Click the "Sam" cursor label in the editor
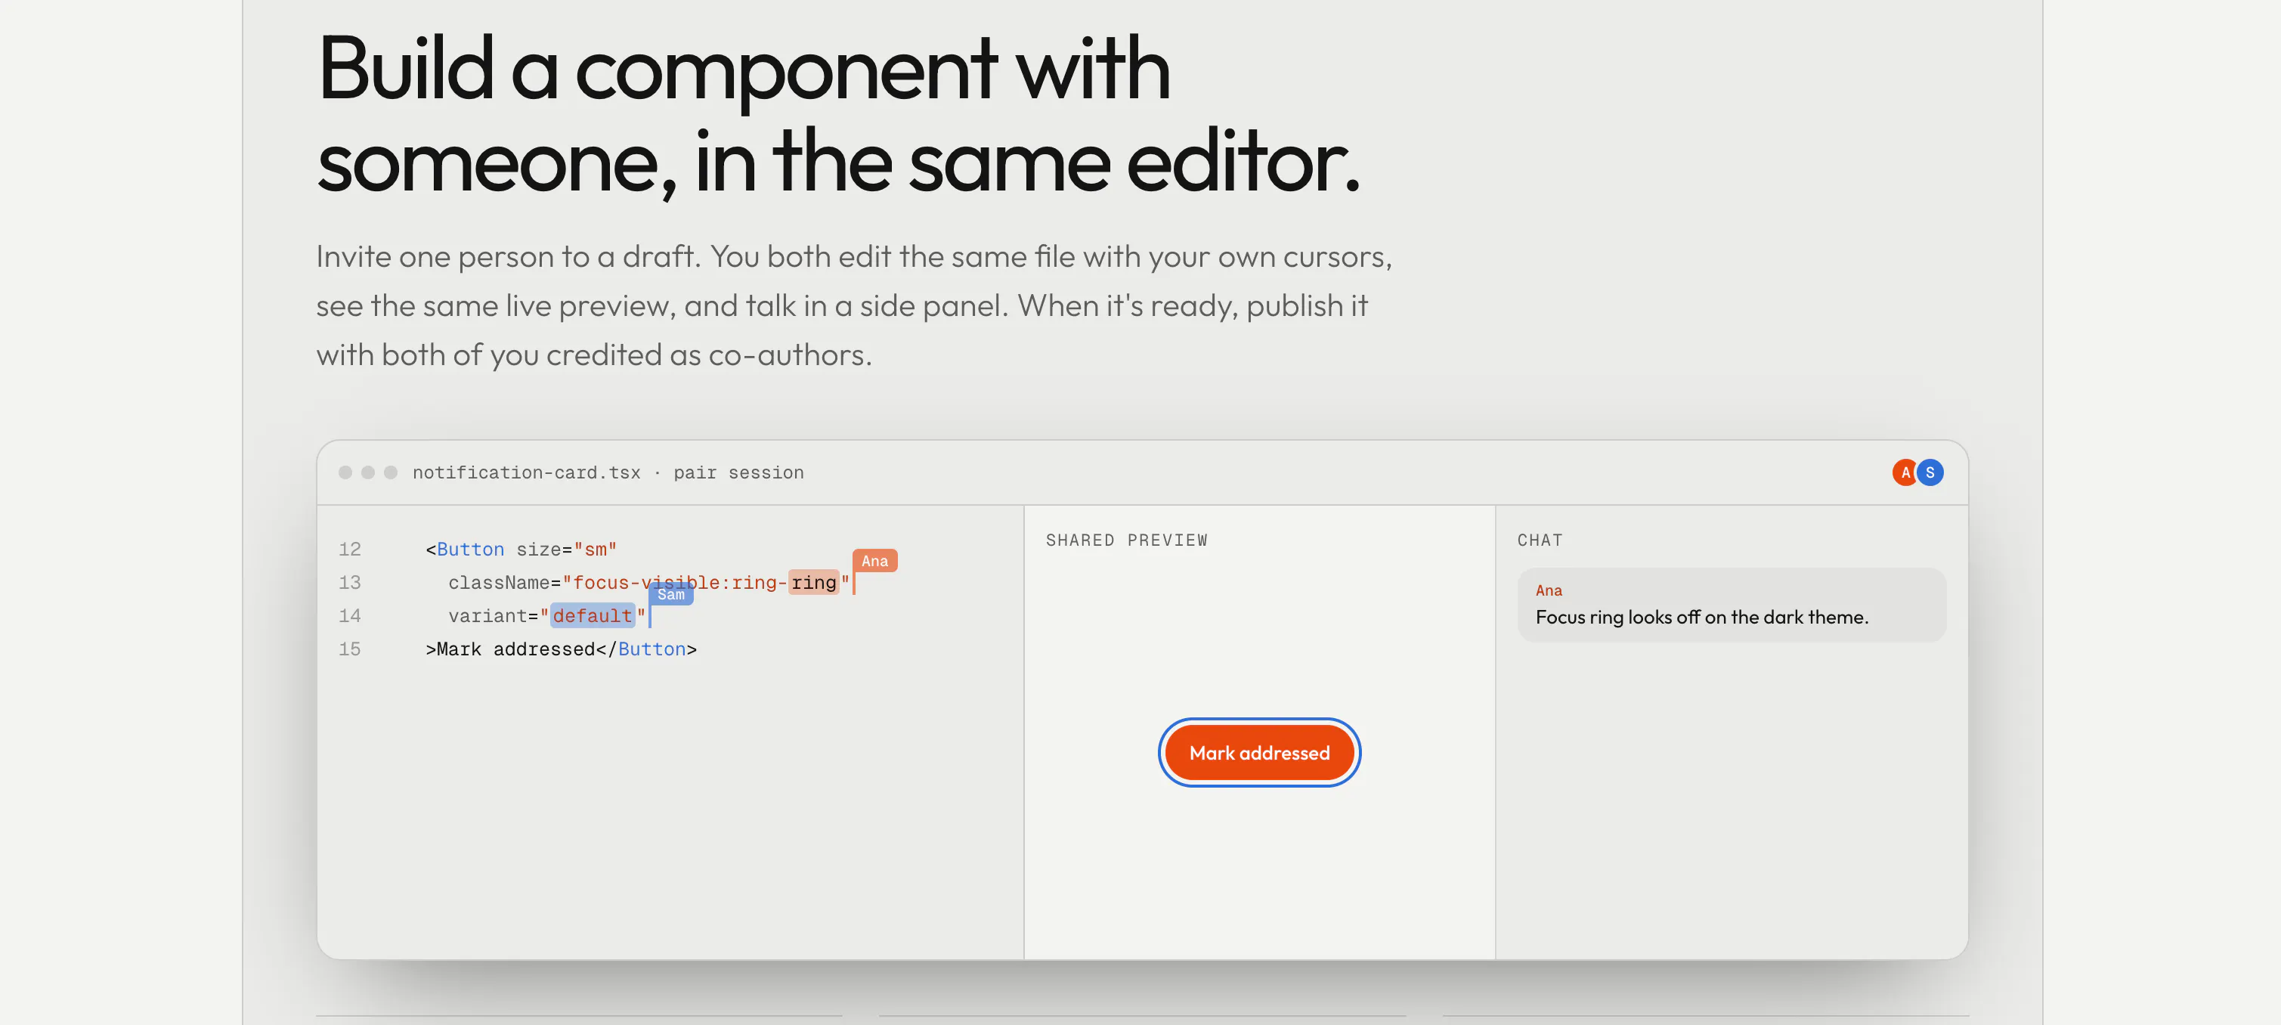 (671, 594)
